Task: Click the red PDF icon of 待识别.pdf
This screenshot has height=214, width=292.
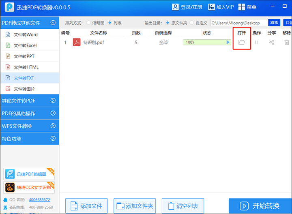Action: click(x=77, y=42)
